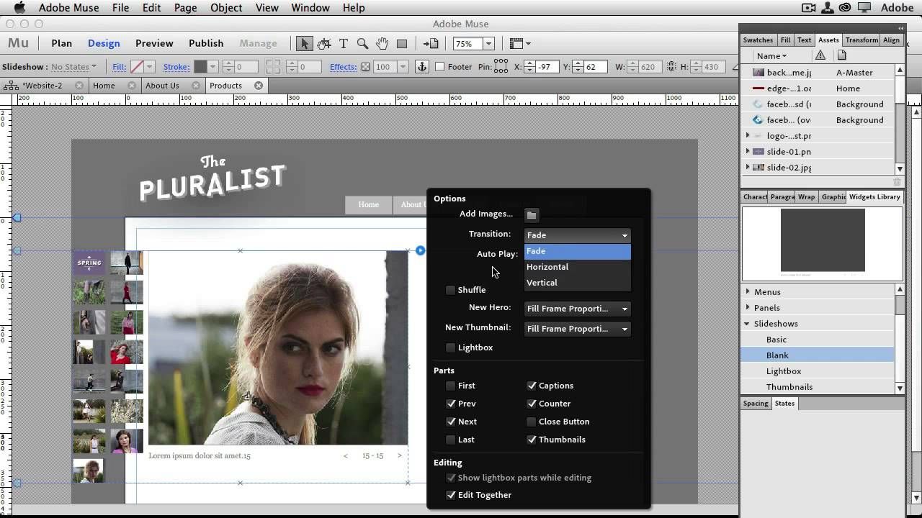The height and width of the screenshot is (518, 922).
Task: Select the Crop tool
Action: click(324, 44)
